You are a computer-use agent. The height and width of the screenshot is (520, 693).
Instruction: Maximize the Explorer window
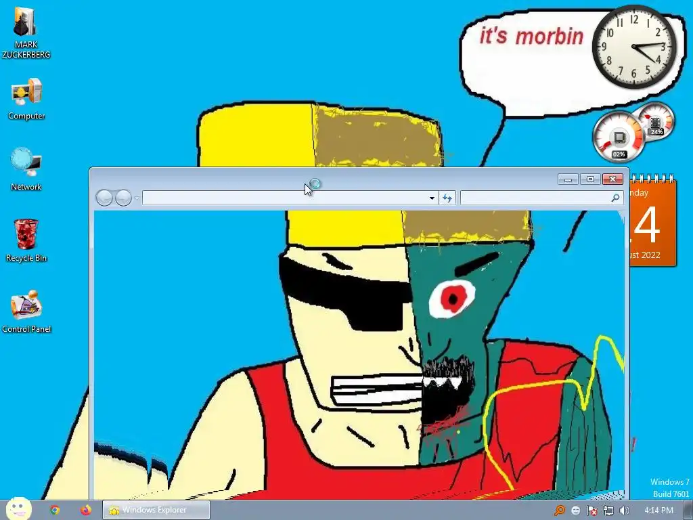click(590, 179)
